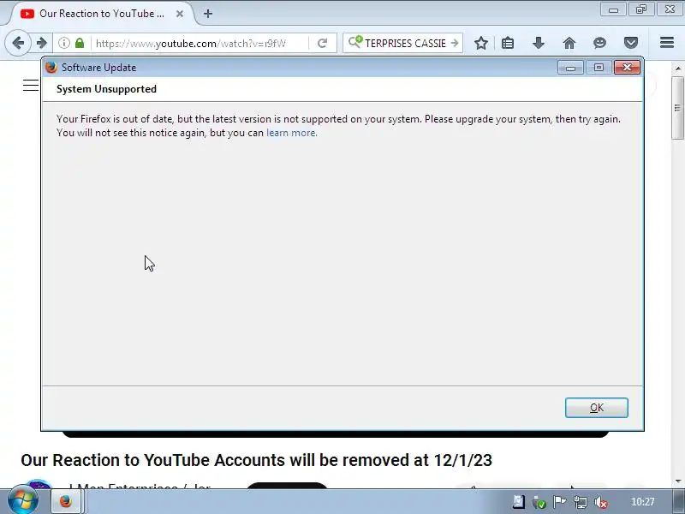Maximize the Software Update dialog
Viewport: 685px width, 514px height.
[x=599, y=68]
